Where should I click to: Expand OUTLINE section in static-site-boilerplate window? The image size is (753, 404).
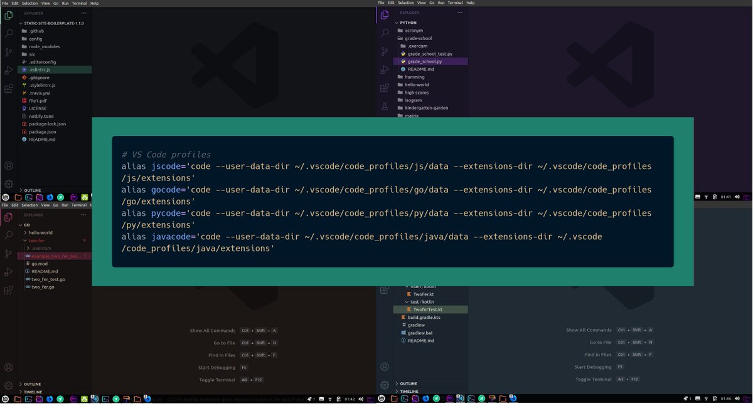click(x=32, y=190)
